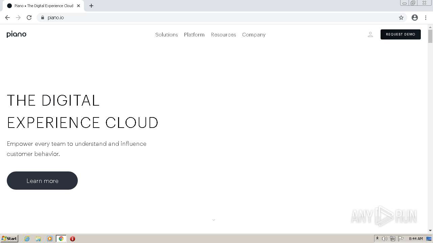Open the Solutions menu

(x=166, y=35)
